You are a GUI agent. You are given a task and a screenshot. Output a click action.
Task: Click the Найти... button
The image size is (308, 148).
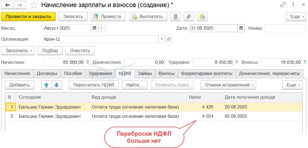tap(135, 85)
